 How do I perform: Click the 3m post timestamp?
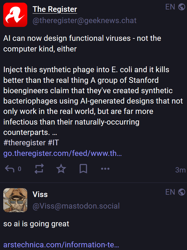[x=180, y=170]
